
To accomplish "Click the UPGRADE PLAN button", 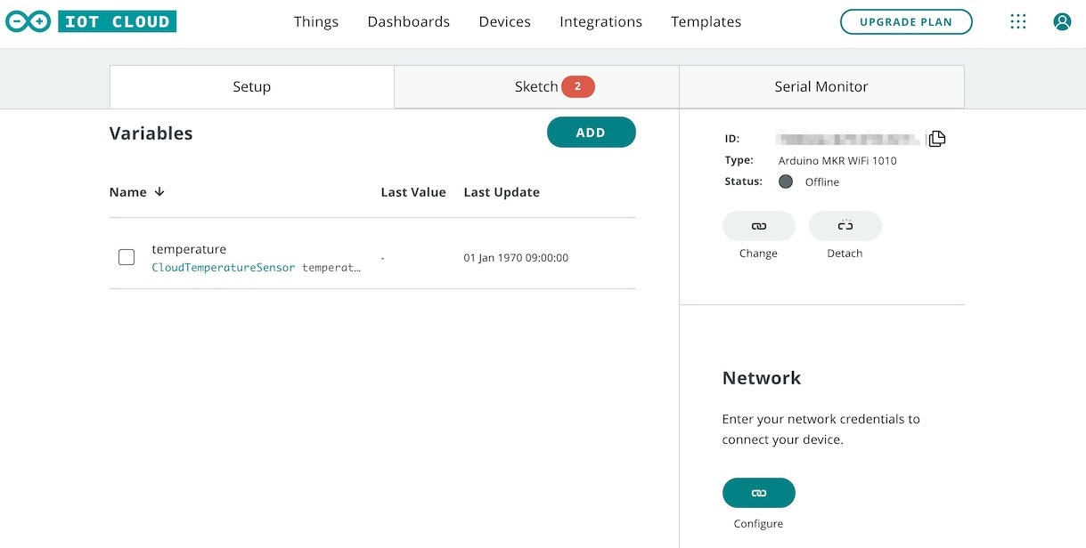I will [x=906, y=22].
